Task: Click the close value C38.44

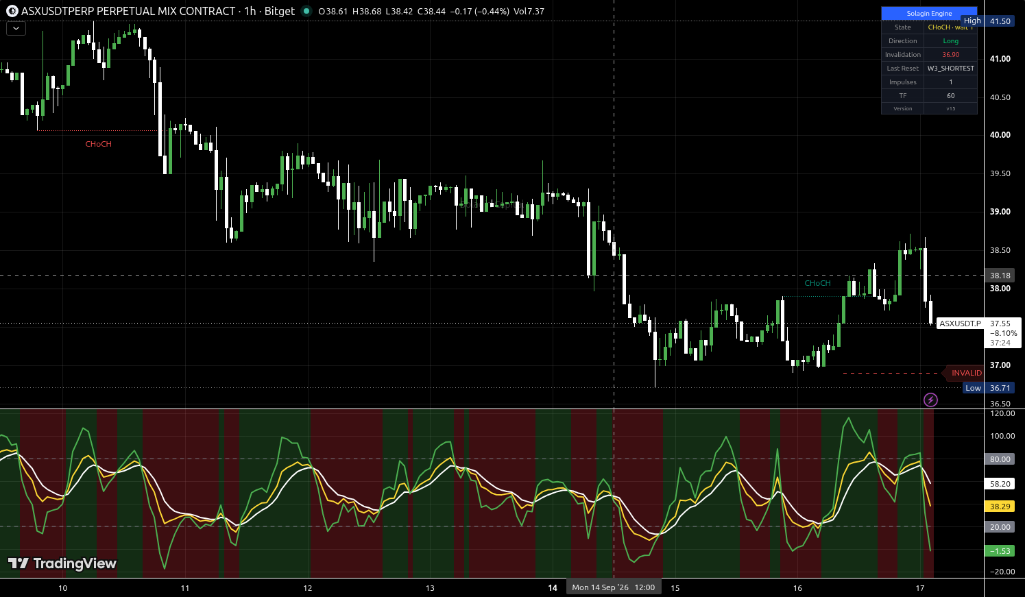Action: (431, 12)
